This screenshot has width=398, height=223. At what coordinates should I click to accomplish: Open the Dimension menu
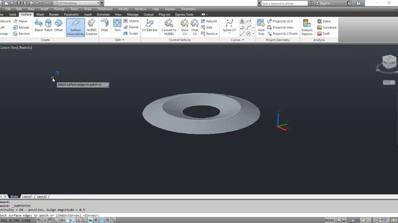point(105,9)
